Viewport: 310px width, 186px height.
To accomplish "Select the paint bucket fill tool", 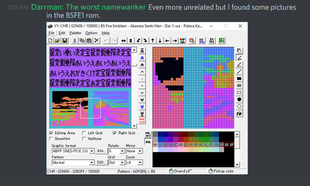I will (239, 113).
